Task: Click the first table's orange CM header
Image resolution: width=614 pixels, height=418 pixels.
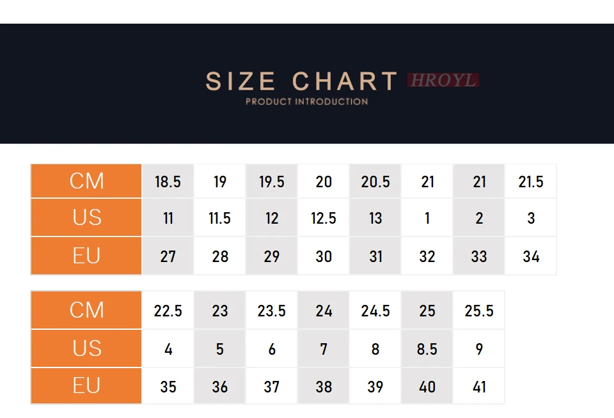Action: click(x=86, y=181)
